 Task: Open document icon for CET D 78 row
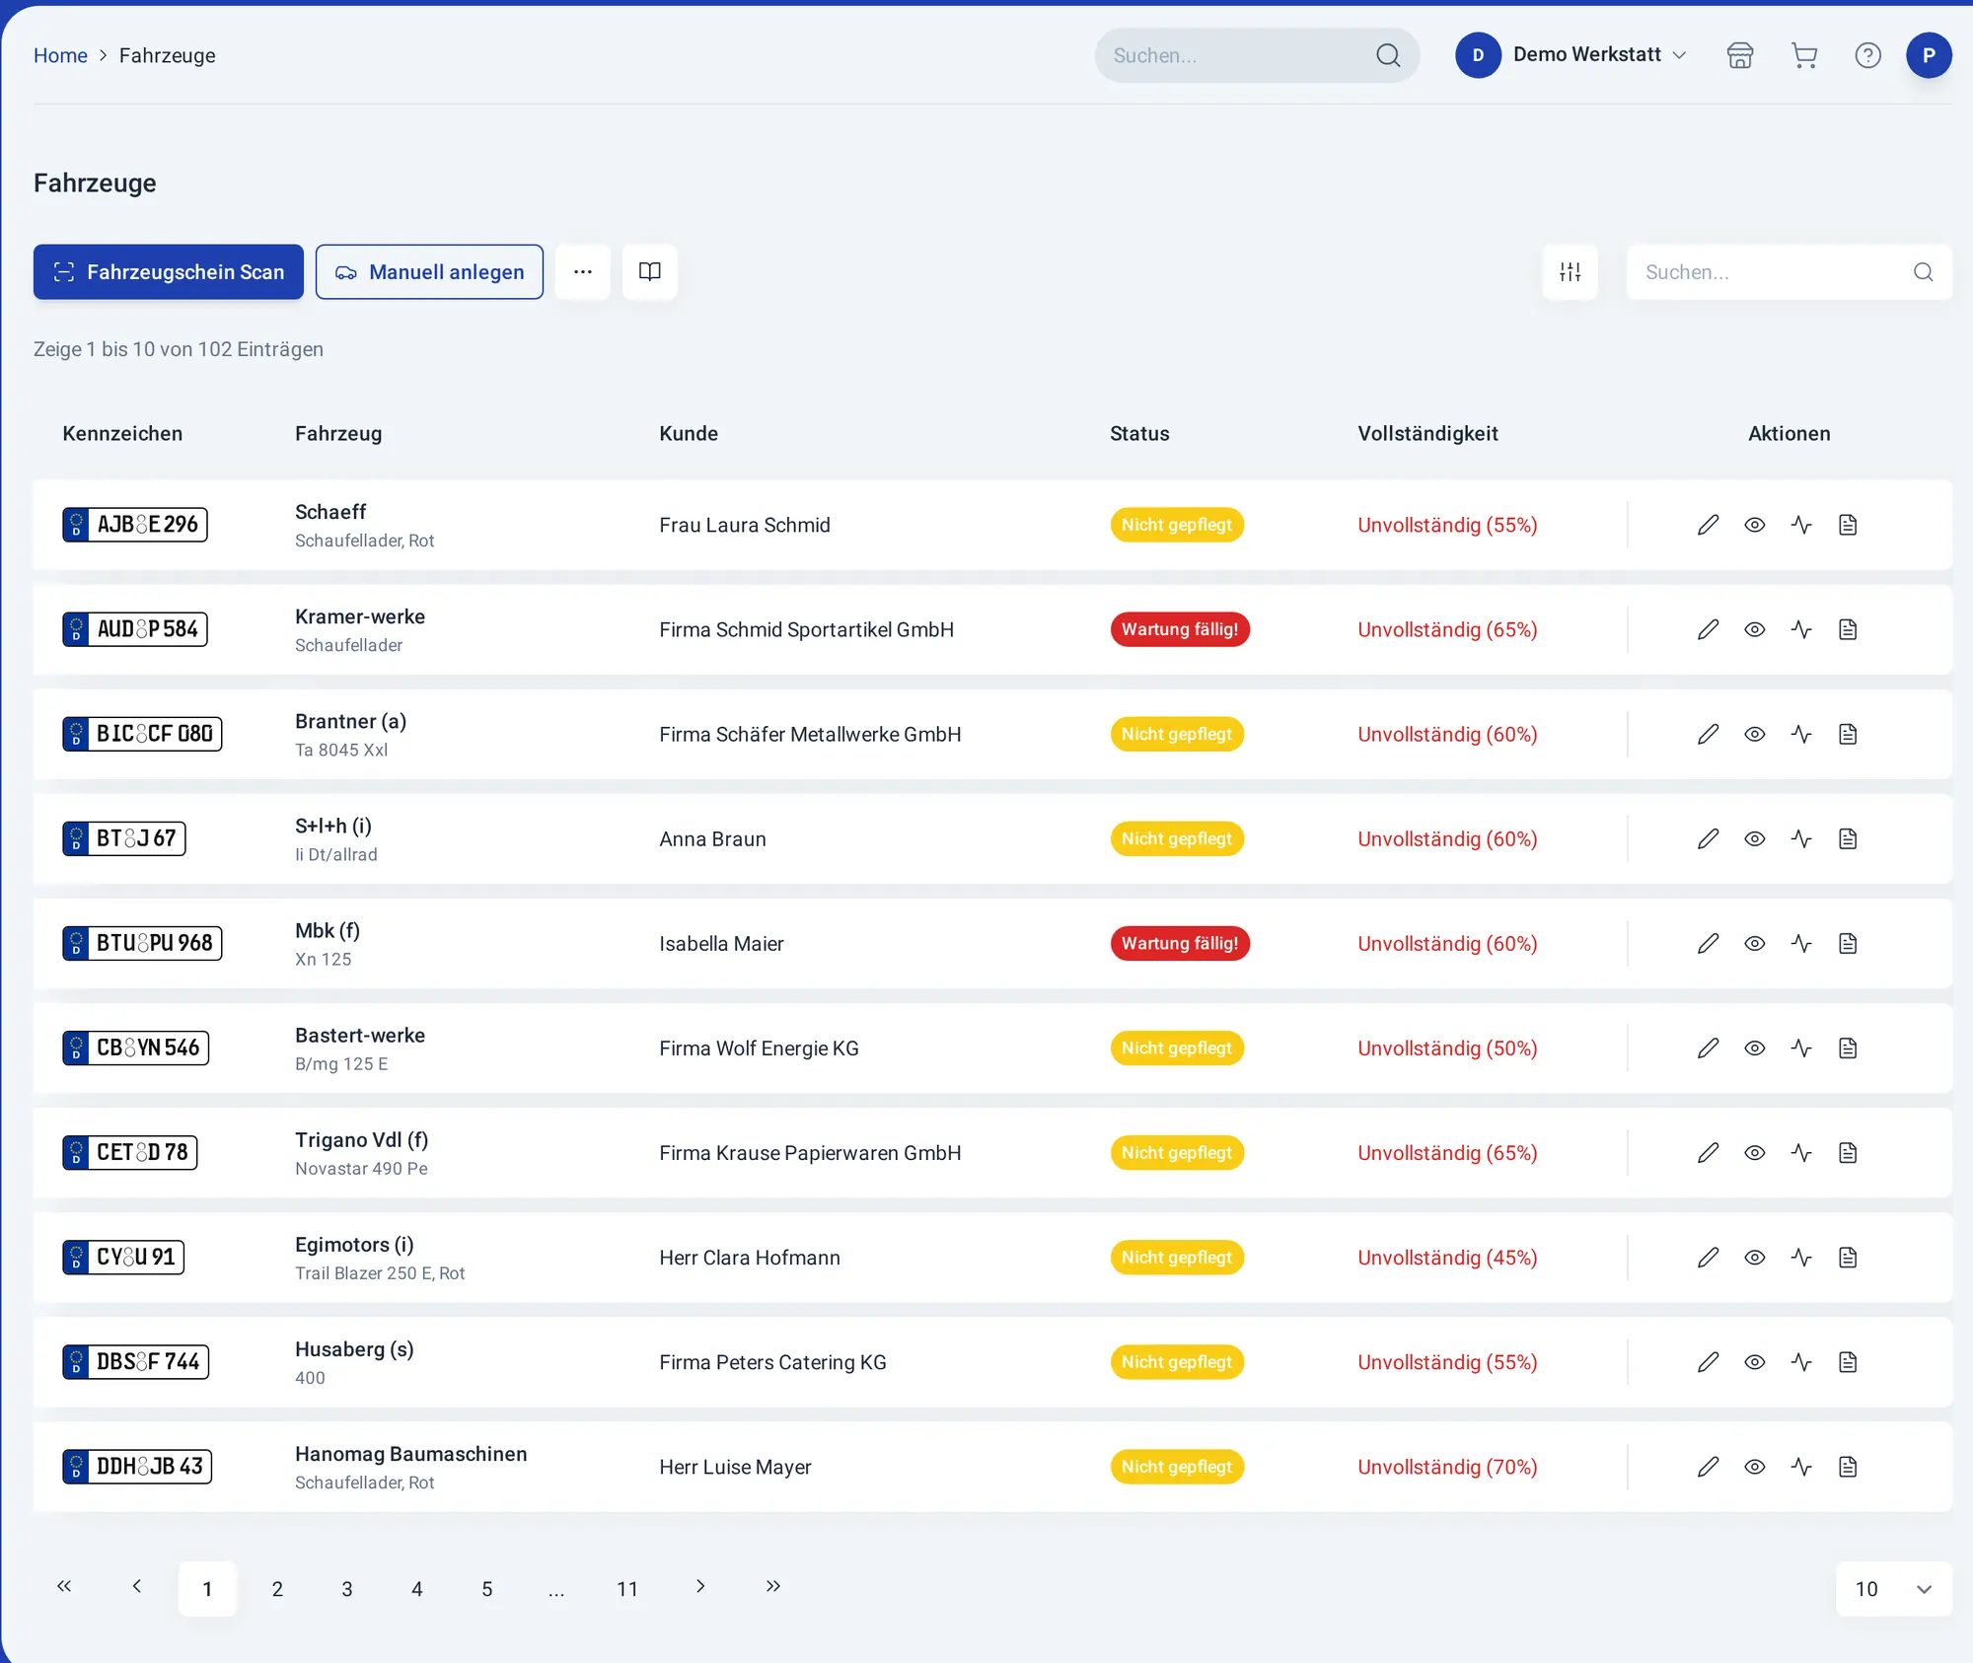[1848, 1152]
